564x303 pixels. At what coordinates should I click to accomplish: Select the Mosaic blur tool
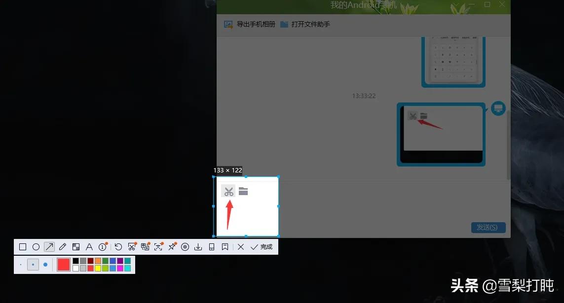(x=76, y=247)
